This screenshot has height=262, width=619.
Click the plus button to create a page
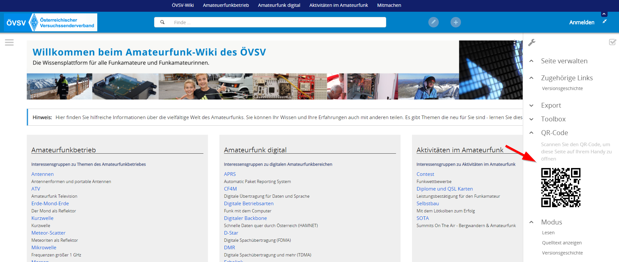point(456,22)
